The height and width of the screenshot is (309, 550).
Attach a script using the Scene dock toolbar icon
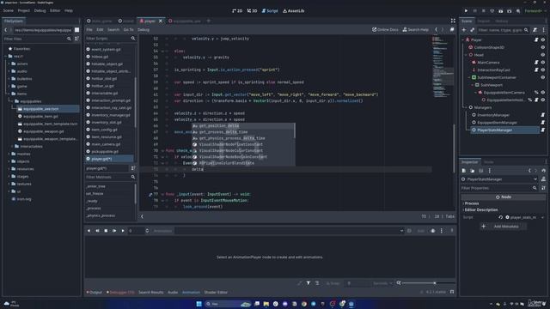535,30
